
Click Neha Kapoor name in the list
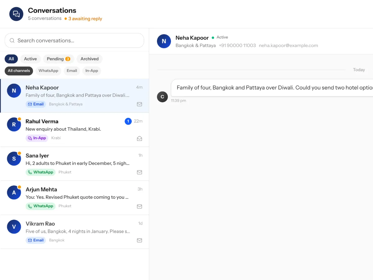click(x=42, y=88)
